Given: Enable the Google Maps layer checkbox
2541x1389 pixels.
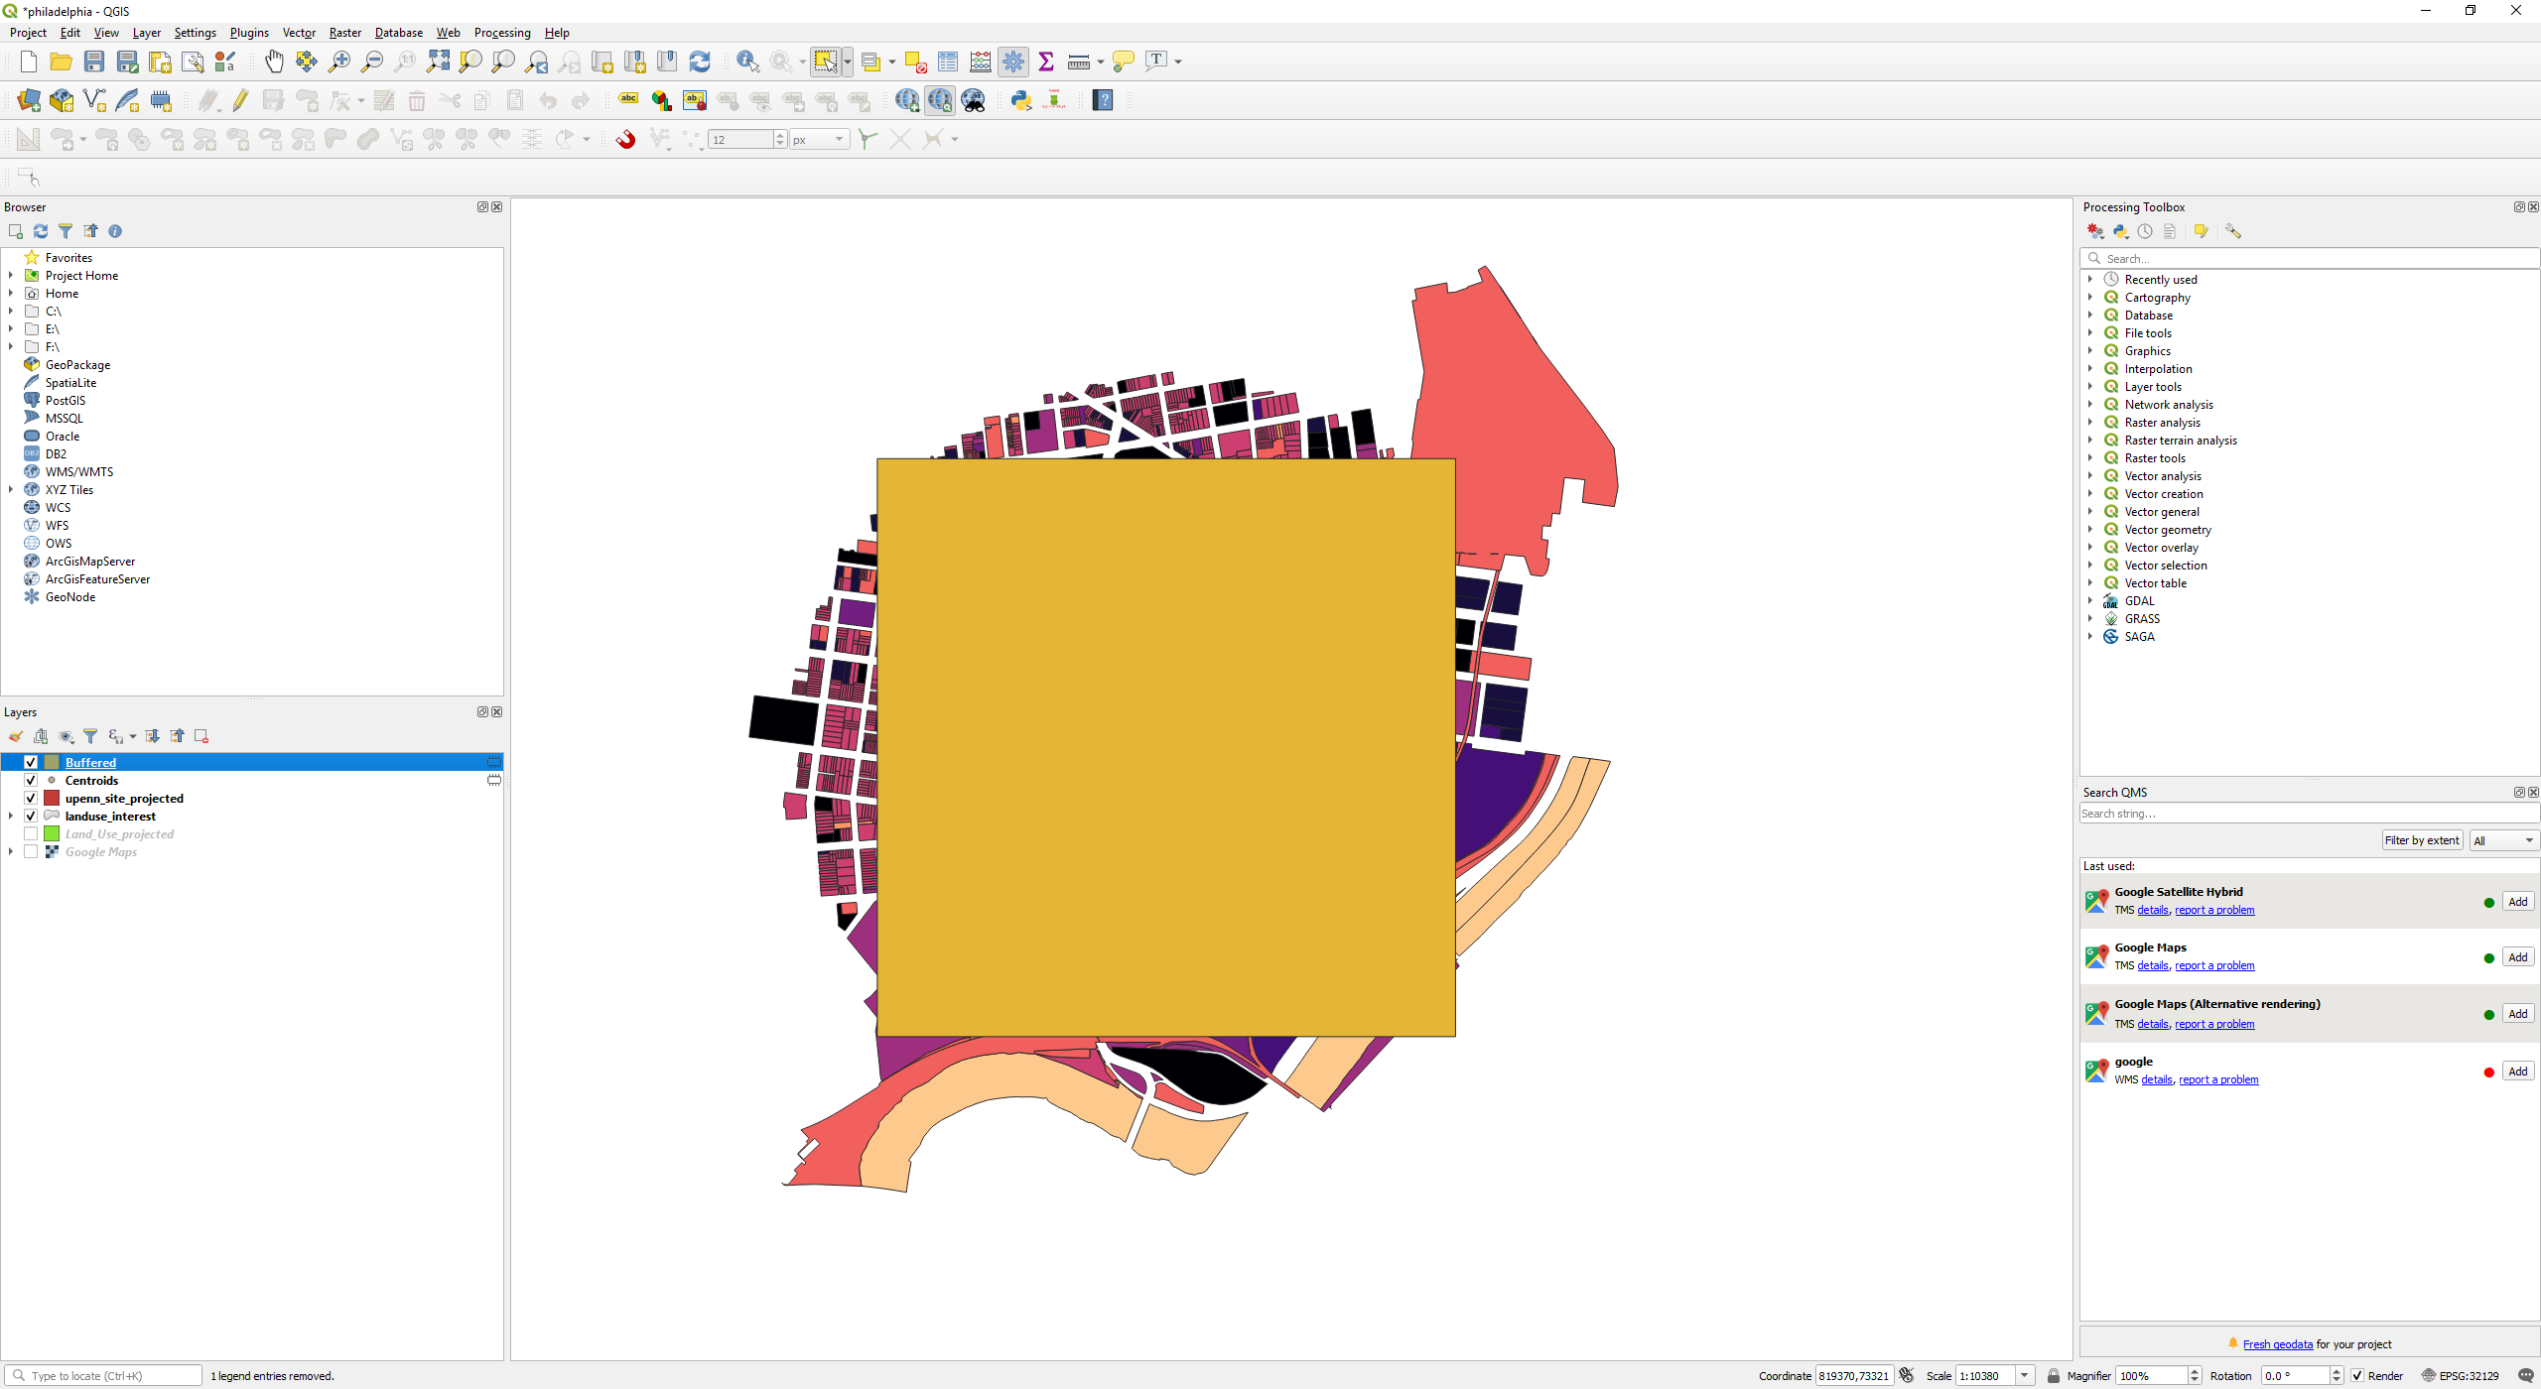Looking at the screenshot, I should (x=31, y=852).
